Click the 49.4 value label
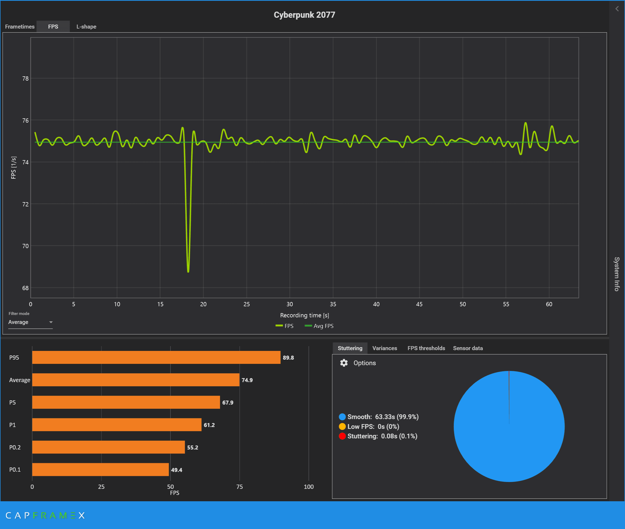625x529 pixels. click(176, 470)
